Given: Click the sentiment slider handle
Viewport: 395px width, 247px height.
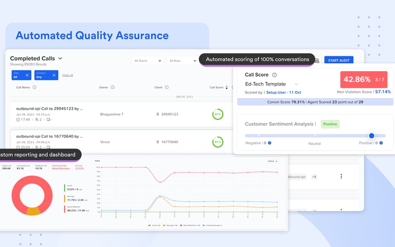Looking at the screenshot, I should click(x=372, y=136).
